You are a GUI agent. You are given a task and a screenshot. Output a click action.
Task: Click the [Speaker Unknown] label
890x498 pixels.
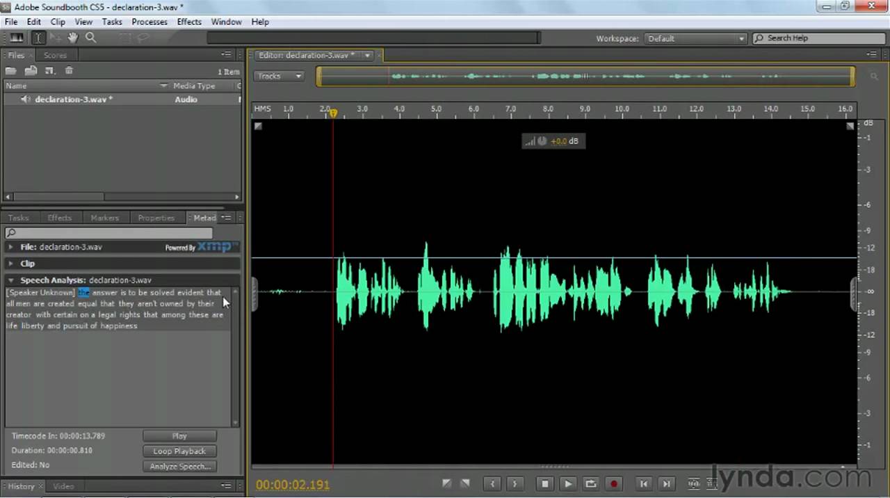(x=40, y=293)
